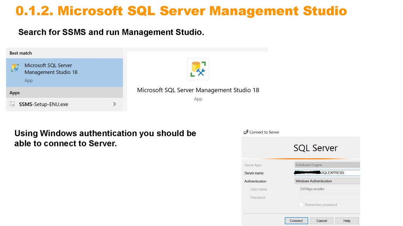Click the Help button

(x=347, y=221)
